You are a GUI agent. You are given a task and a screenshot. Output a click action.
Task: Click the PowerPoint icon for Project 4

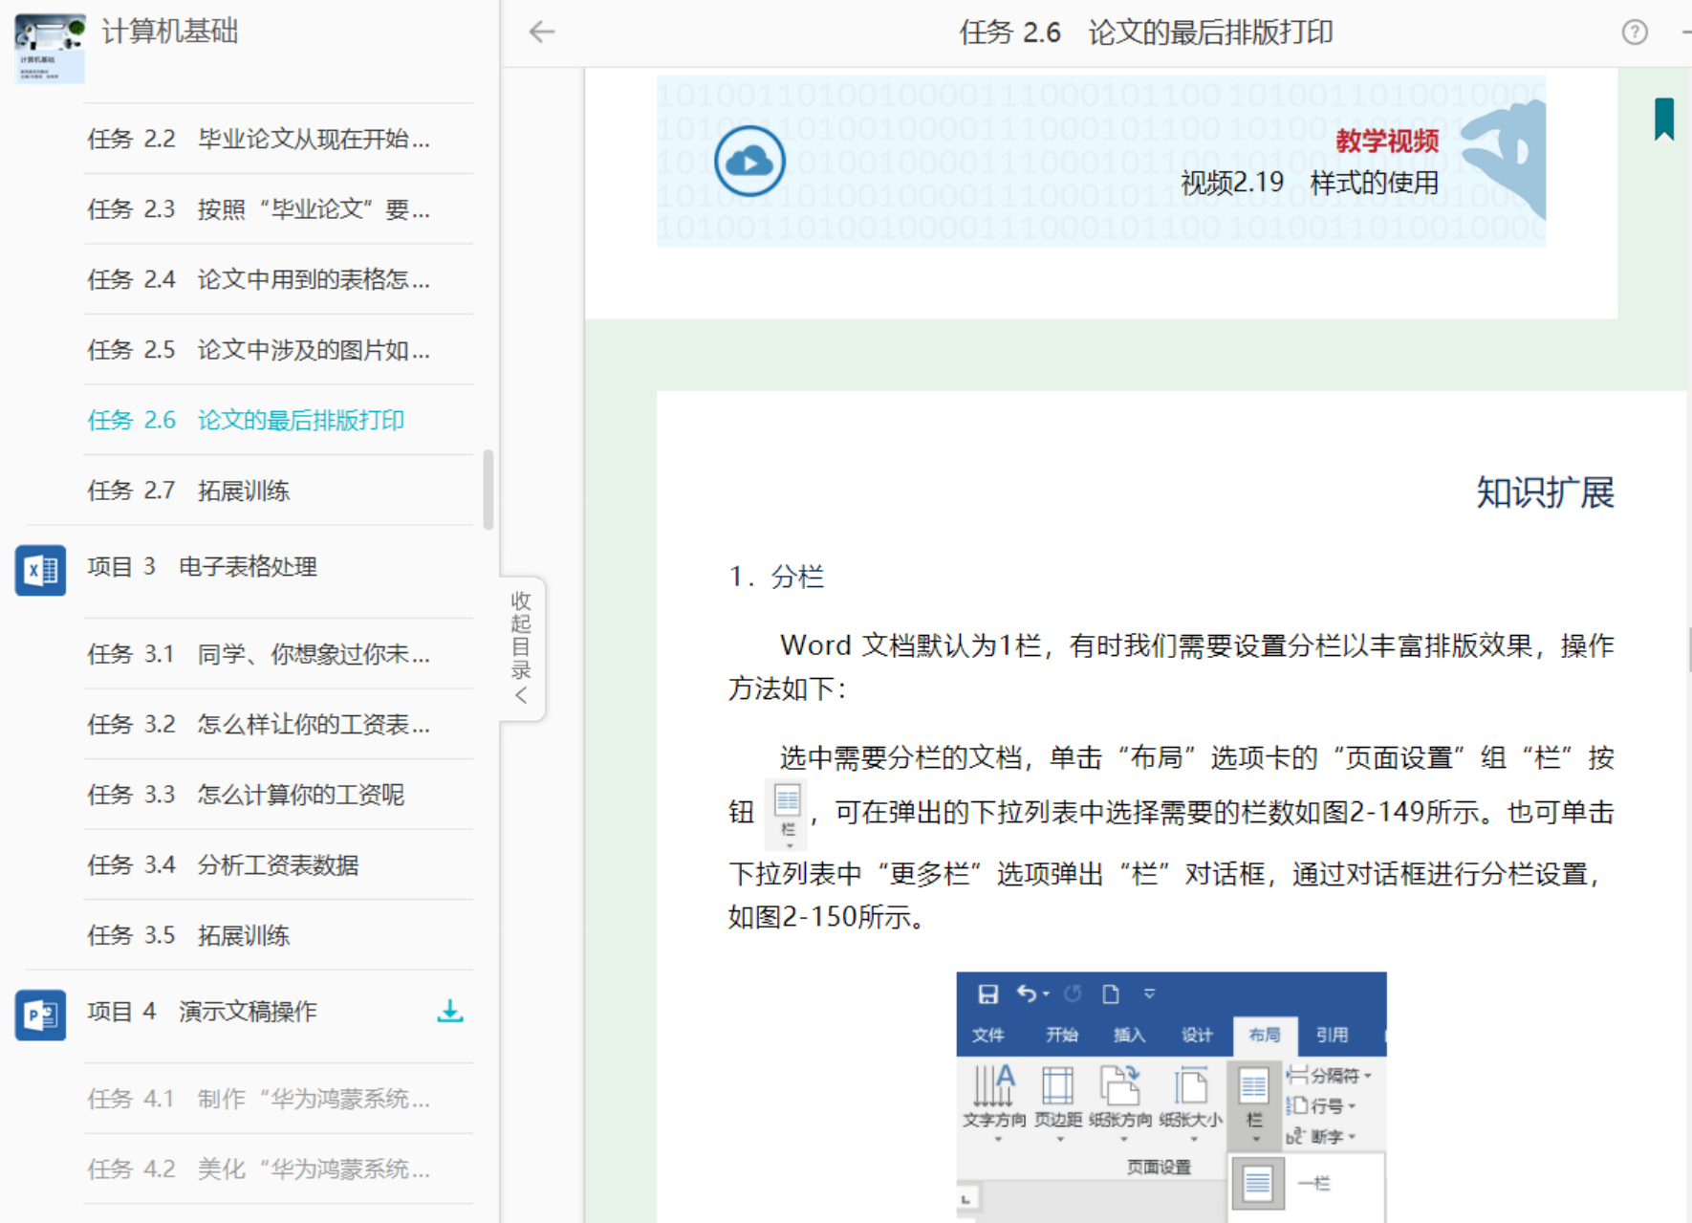tap(40, 1014)
